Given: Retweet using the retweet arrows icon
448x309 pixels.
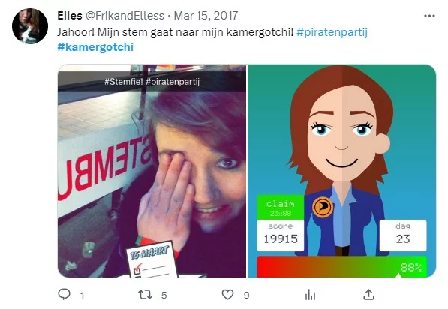Looking at the screenshot, I should (x=145, y=295).
